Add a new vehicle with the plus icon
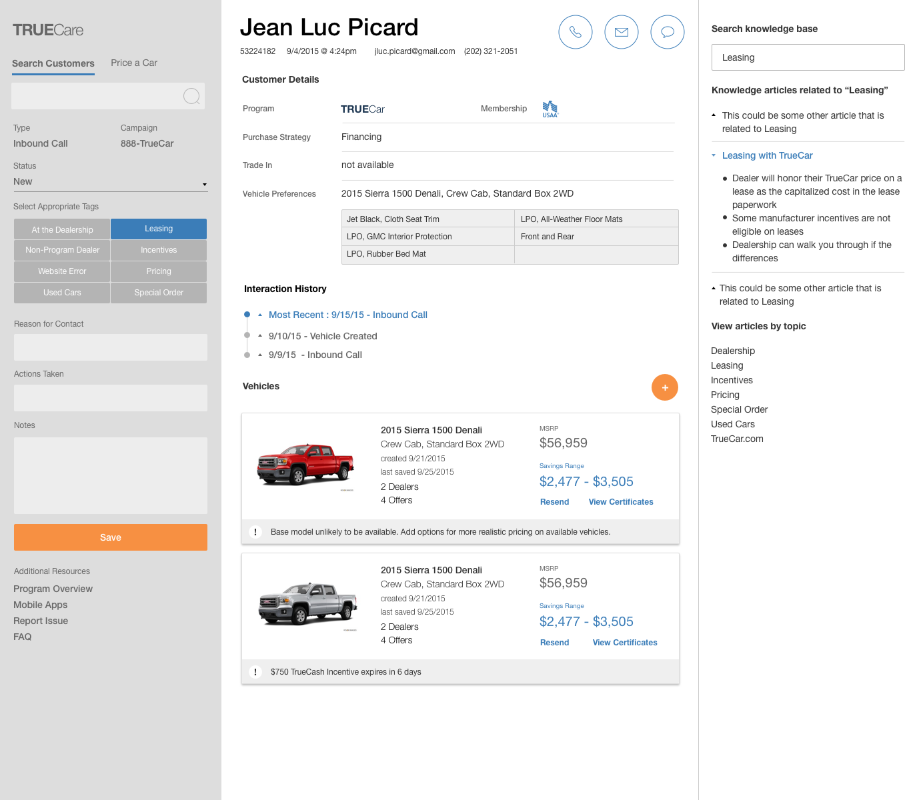Screen dimensions: 917x800 664,387
